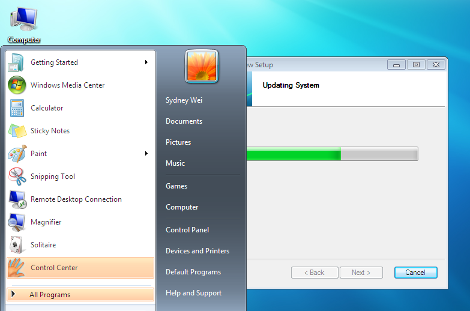Maximize the Setup window
The height and width of the screenshot is (311, 470).
(x=416, y=64)
